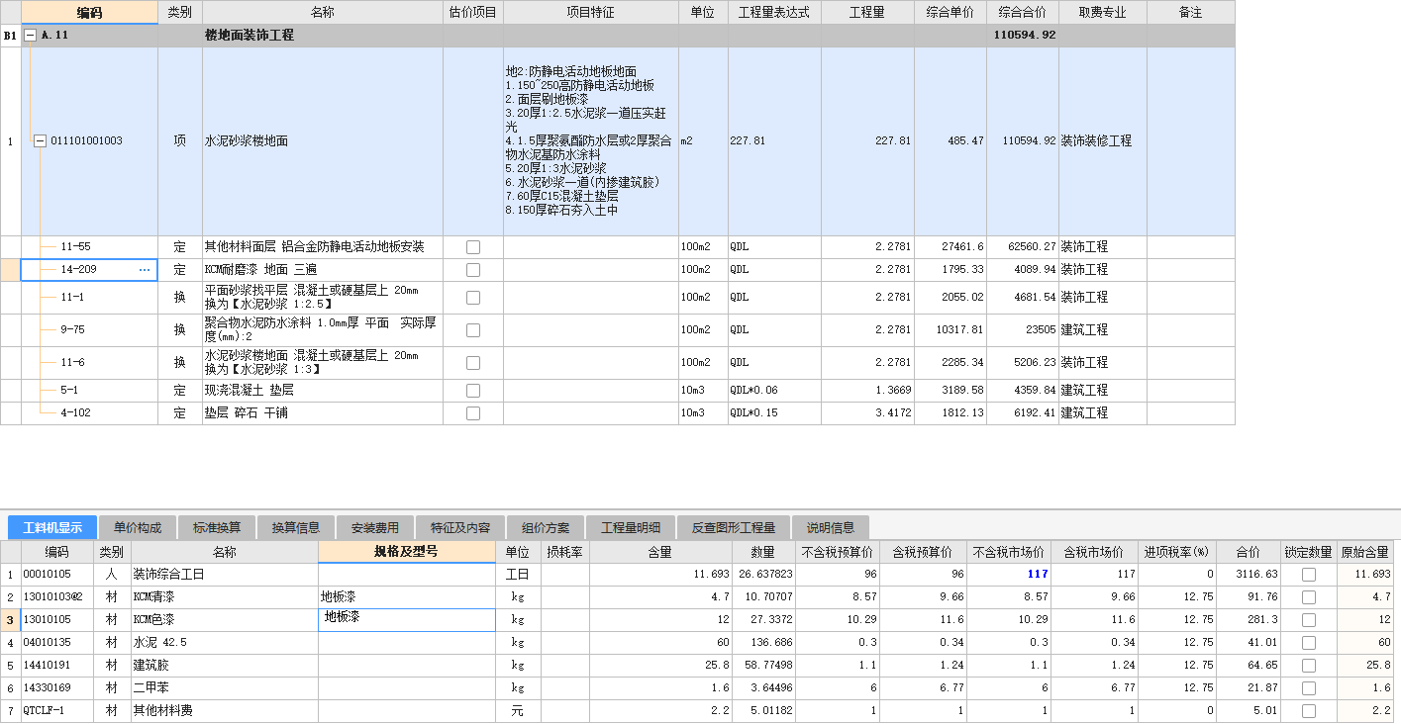Check the 估价项目 box for row 4-102
The width and height of the screenshot is (1401, 724).
[473, 413]
